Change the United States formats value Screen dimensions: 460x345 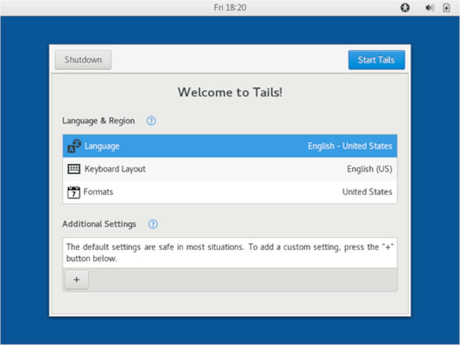[x=367, y=192]
